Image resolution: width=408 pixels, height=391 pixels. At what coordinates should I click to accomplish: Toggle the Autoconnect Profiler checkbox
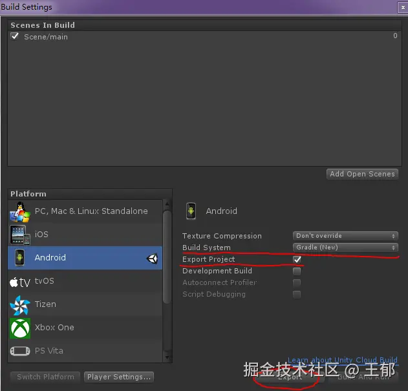pyautogui.click(x=297, y=283)
